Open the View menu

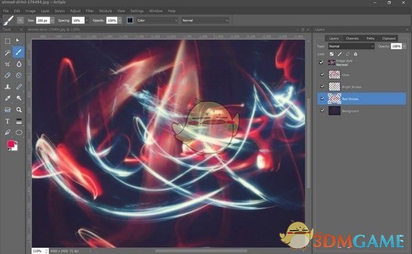[x=121, y=11]
